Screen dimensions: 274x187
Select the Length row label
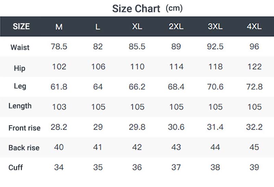[20, 106]
